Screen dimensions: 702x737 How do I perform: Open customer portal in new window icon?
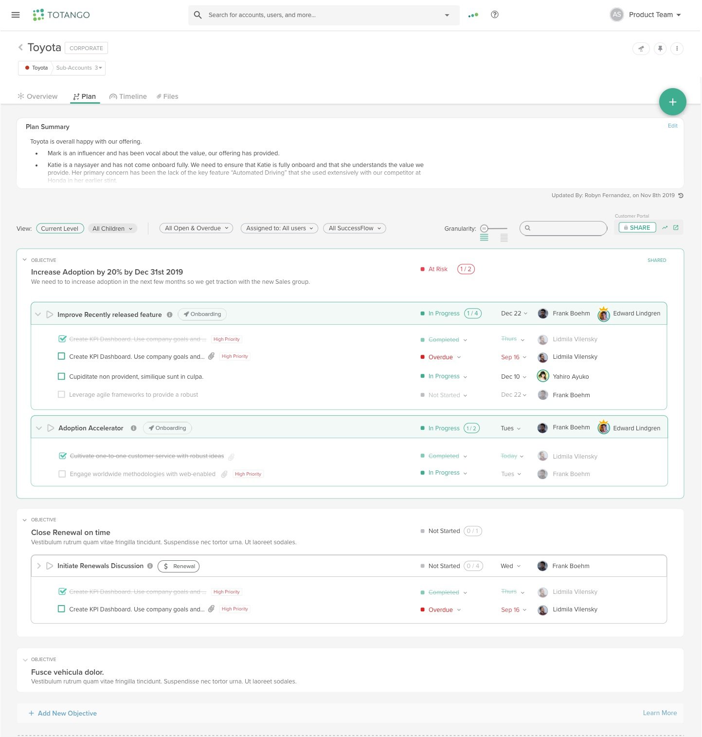click(x=676, y=227)
